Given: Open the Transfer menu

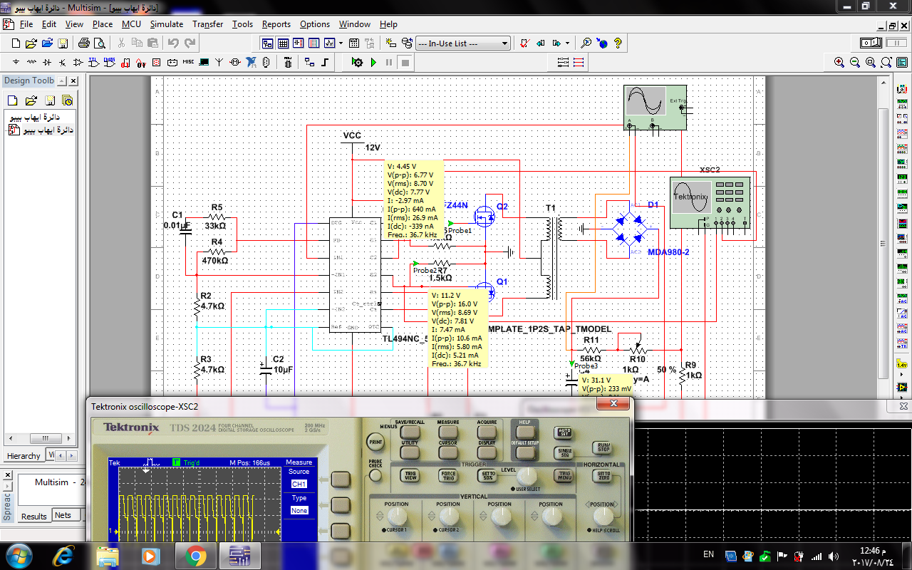Looking at the screenshot, I should click(x=208, y=24).
